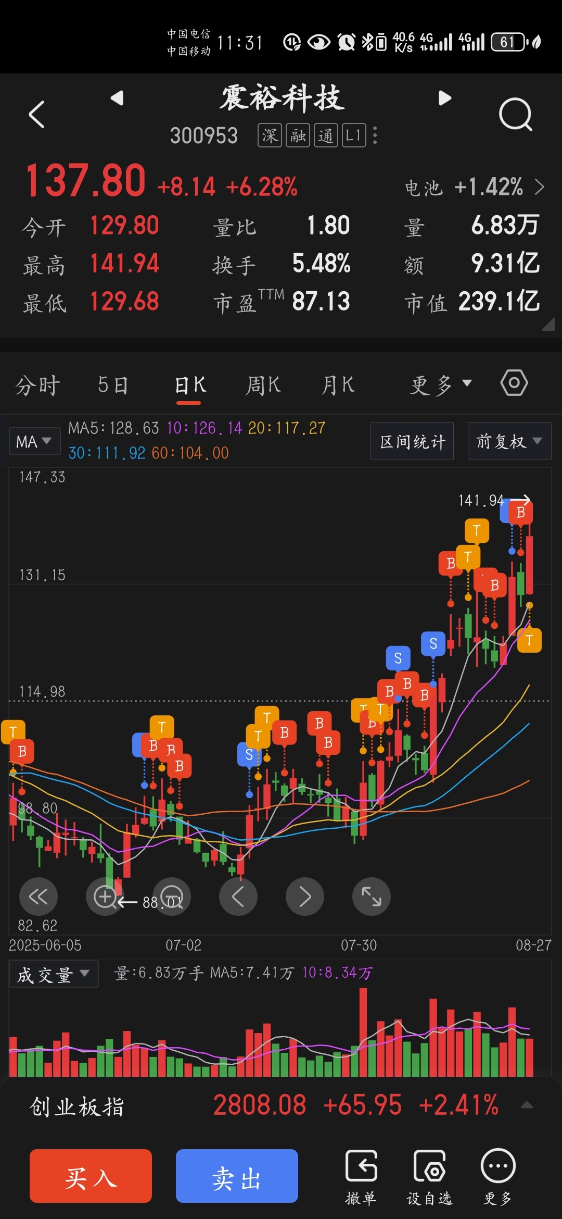Screen dimensions: 562x1219
Task: Open the 更多 chart period dropdown
Action: (x=441, y=384)
